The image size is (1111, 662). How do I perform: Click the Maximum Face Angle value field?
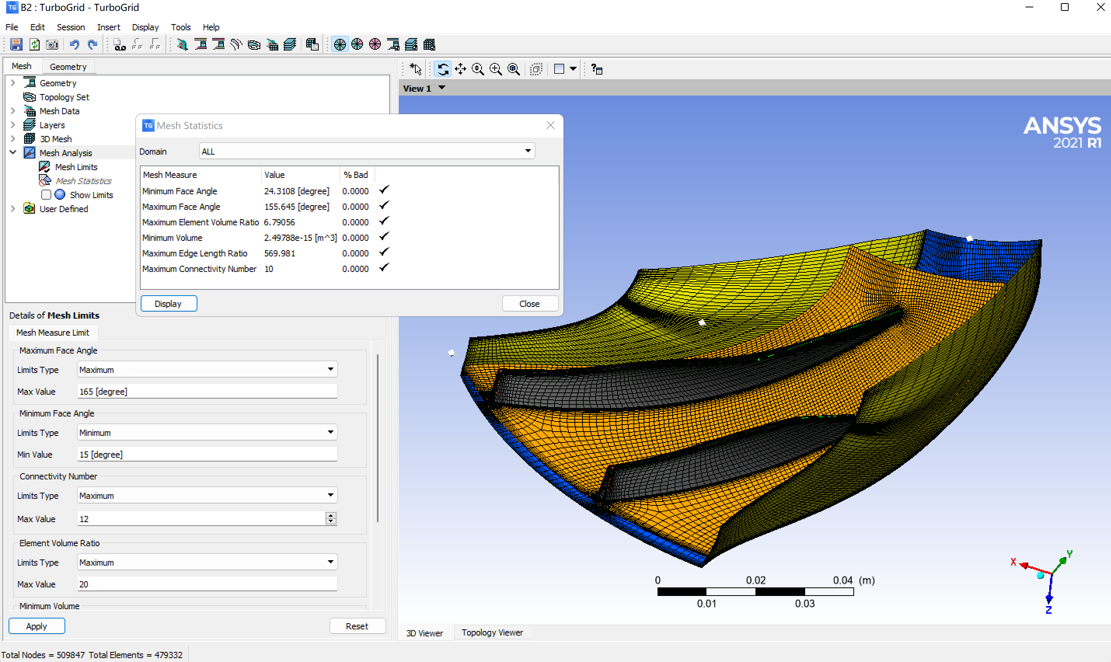tap(207, 391)
